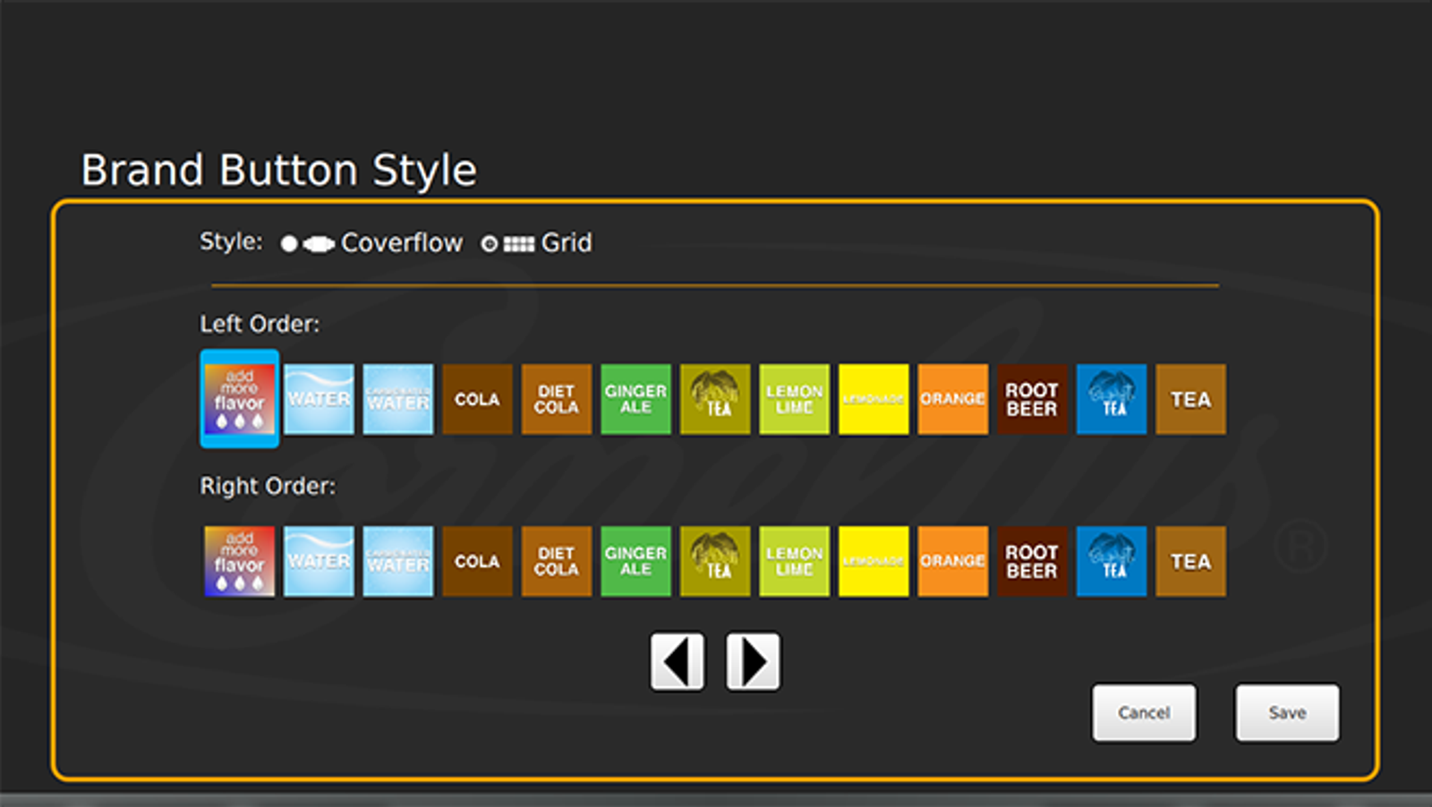This screenshot has height=807, width=1432.
Task: Click the Left Order: label
Action: click(x=260, y=324)
